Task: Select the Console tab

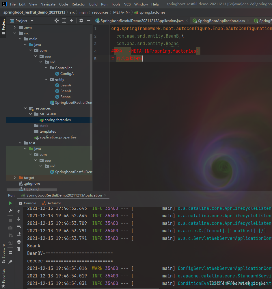Action: [x=27, y=203]
